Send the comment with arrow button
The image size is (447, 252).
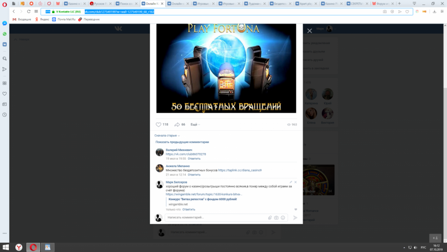295,218
